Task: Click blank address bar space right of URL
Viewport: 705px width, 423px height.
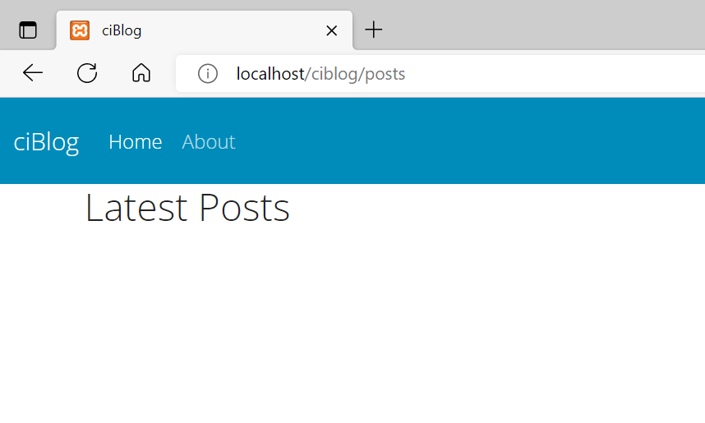Action: 553,74
